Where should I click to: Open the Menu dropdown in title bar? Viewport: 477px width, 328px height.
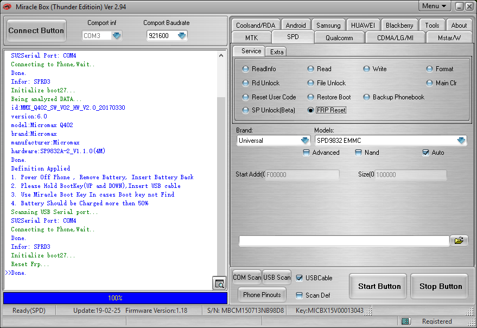click(x=434, y=6)
